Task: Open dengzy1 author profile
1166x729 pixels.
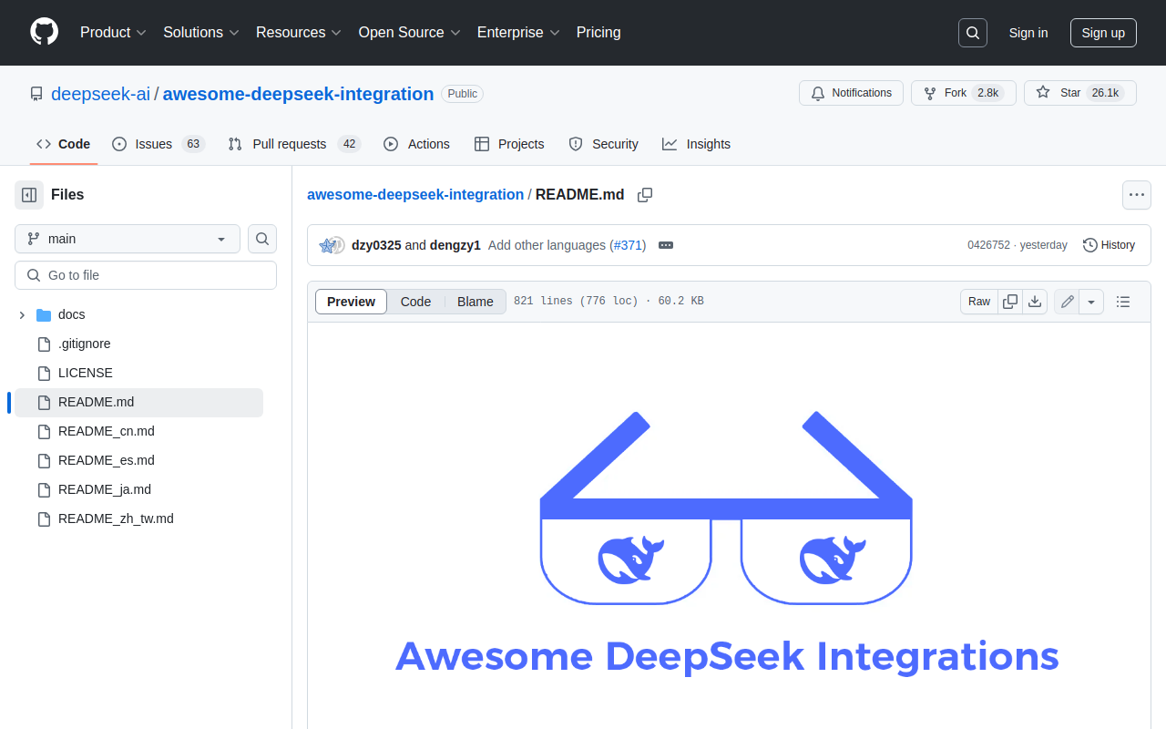Action: pyautogui.click(x=455, y=245)
